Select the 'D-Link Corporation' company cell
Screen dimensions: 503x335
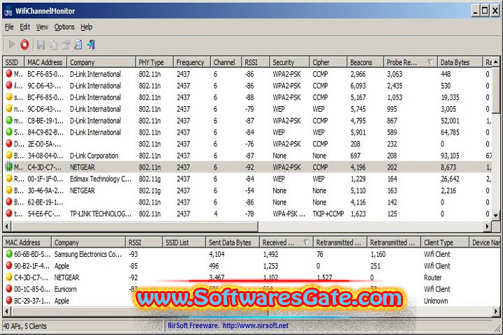(94, 156)
